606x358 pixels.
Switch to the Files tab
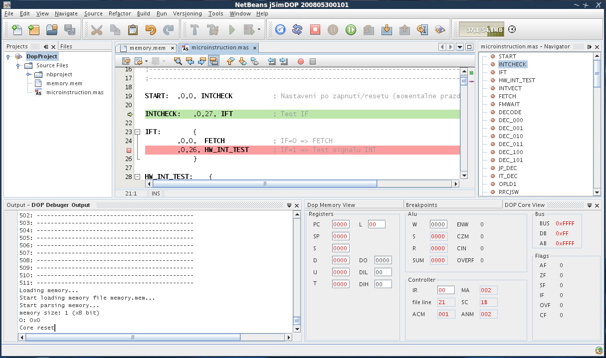pos(66,46)
